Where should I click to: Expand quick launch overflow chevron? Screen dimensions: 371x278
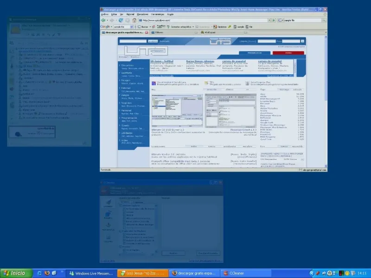click(62, 272)
